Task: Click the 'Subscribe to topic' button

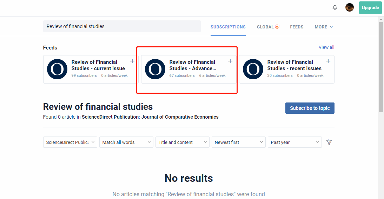Action: coord(310,108)
